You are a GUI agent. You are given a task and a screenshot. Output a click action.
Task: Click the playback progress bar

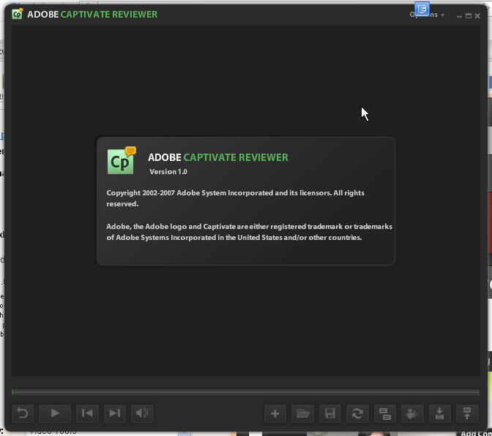246,391
